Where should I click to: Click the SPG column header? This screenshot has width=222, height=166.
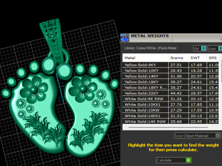(x=213, y=58)
